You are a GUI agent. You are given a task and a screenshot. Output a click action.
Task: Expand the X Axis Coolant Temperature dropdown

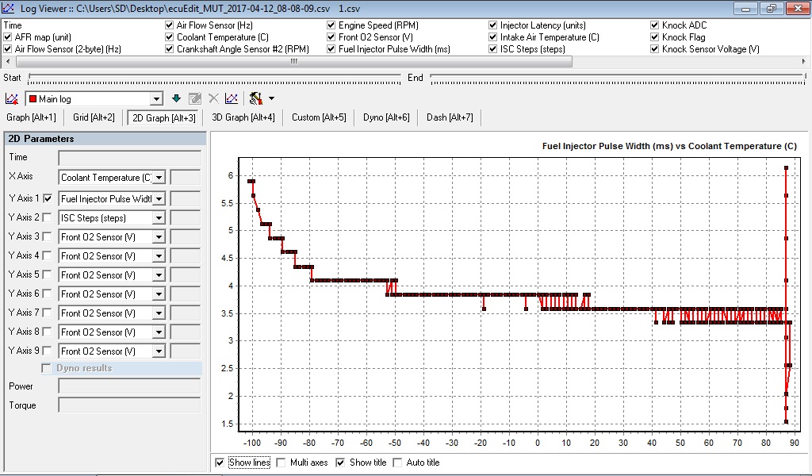[159, 178]
